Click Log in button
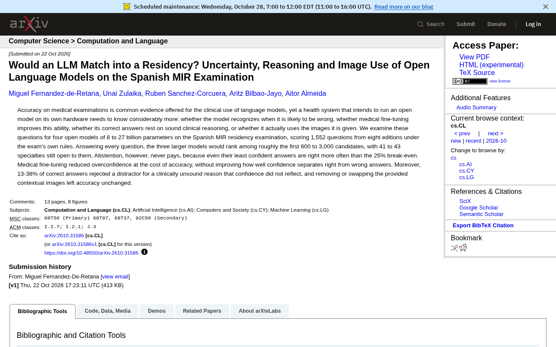 [533, 24]
